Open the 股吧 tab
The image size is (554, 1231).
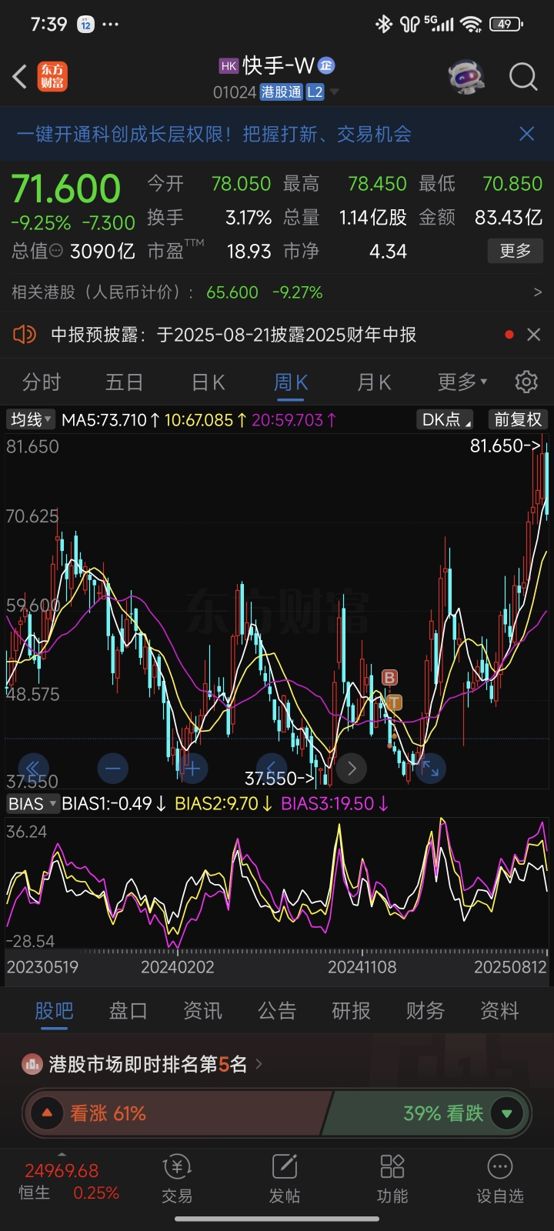click(x=54, y=1010)
